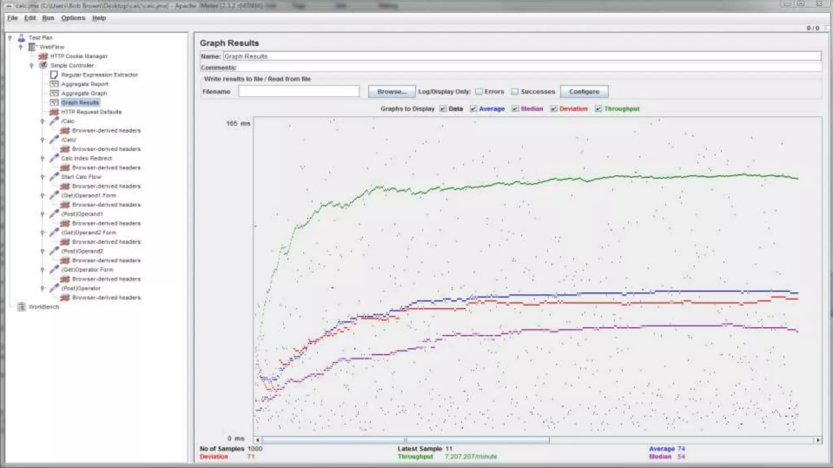The image size is (833, 468).
Task: Click the Simple Controller icon
Action: (x=43, y=65)
